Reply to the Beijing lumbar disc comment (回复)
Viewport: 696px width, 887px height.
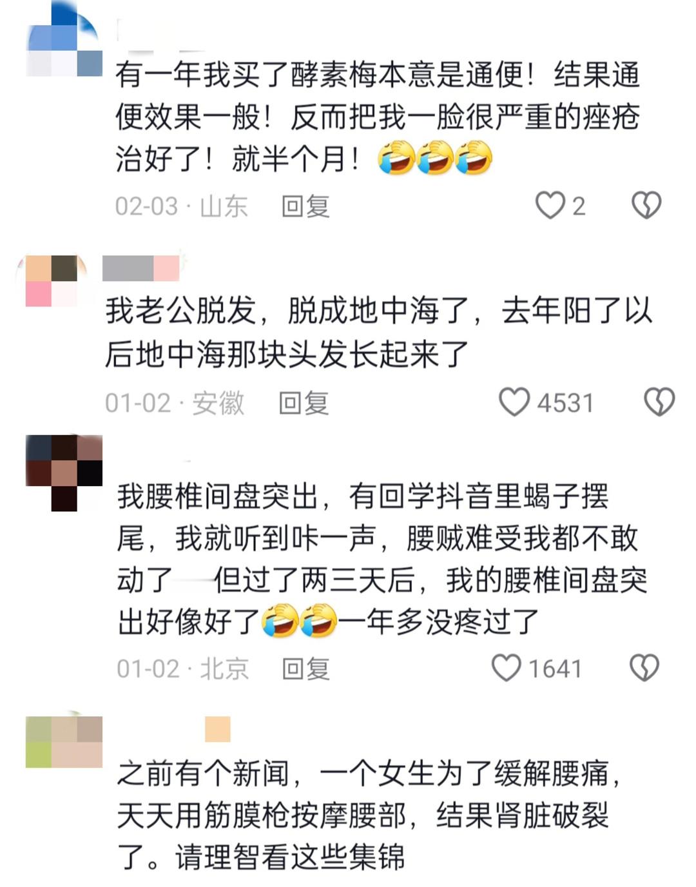coord(306,669)
